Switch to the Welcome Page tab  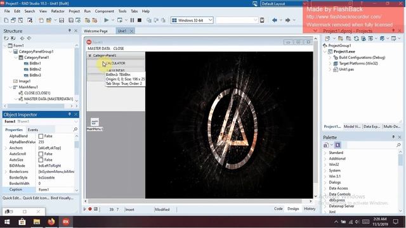[x=96, y=31]
